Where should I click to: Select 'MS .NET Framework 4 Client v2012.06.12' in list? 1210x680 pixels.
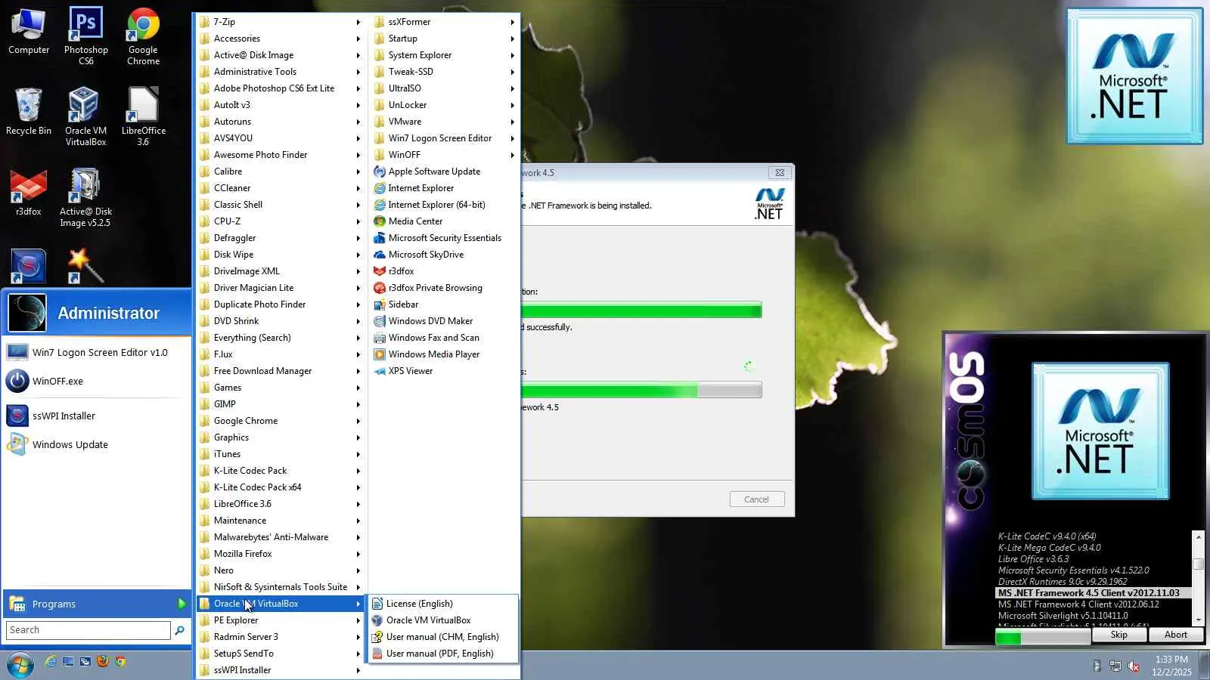1078,604
